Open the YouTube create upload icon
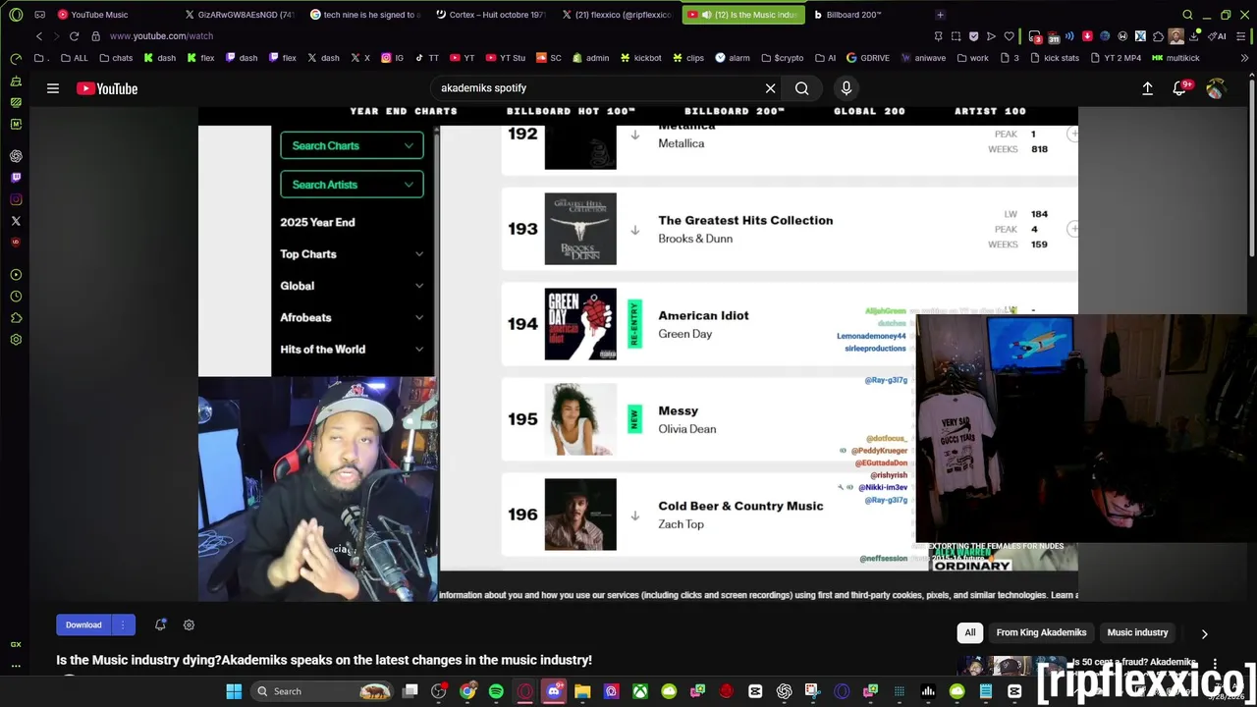1257x707 pixels. click(1147, 88)
